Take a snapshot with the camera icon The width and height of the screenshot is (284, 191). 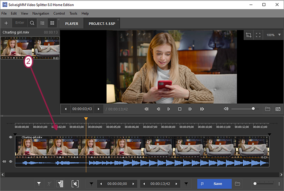point(278,109)
